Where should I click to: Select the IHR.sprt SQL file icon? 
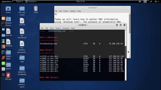click(8, 76)
